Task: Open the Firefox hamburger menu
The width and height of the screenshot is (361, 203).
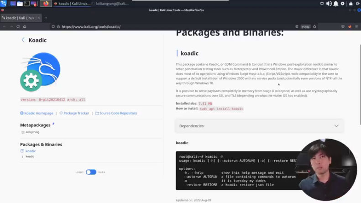Action: pyautogui.click(x=356, y=27)
